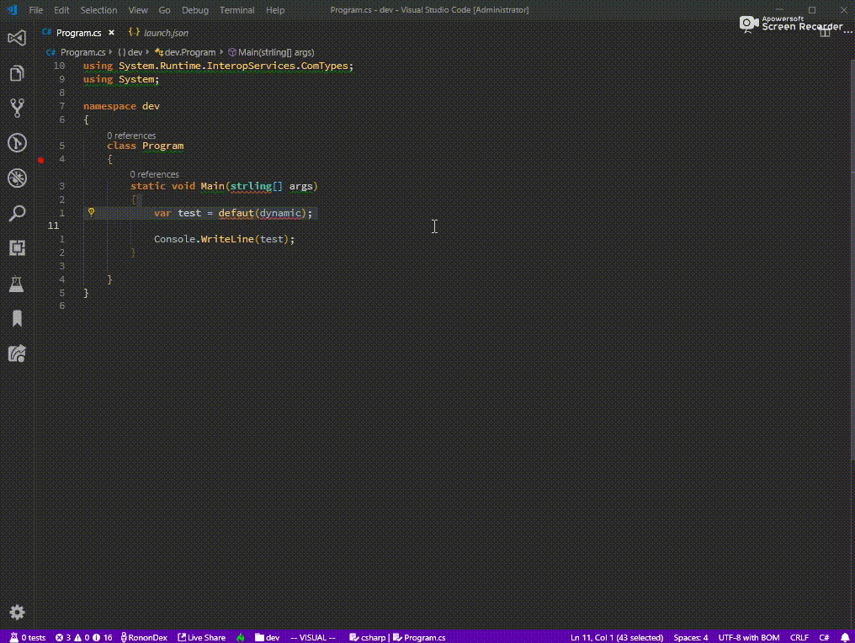Click the lightbulb quick fix on the highlighted line
This screenshot has height=643, width=855.
(91, 212)
